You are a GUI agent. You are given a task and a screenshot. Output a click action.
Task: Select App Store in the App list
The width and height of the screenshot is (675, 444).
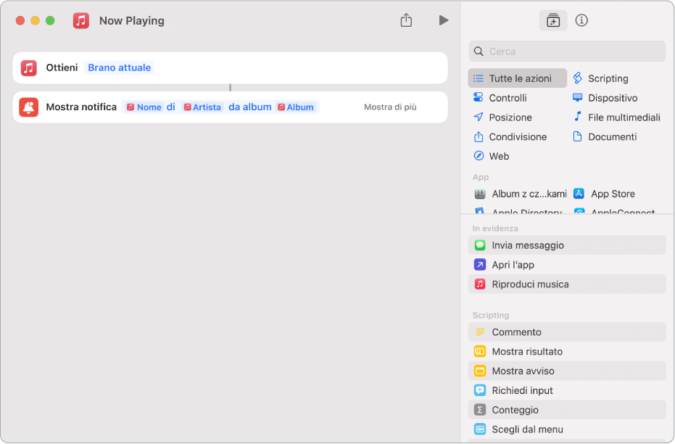(613, 194)
